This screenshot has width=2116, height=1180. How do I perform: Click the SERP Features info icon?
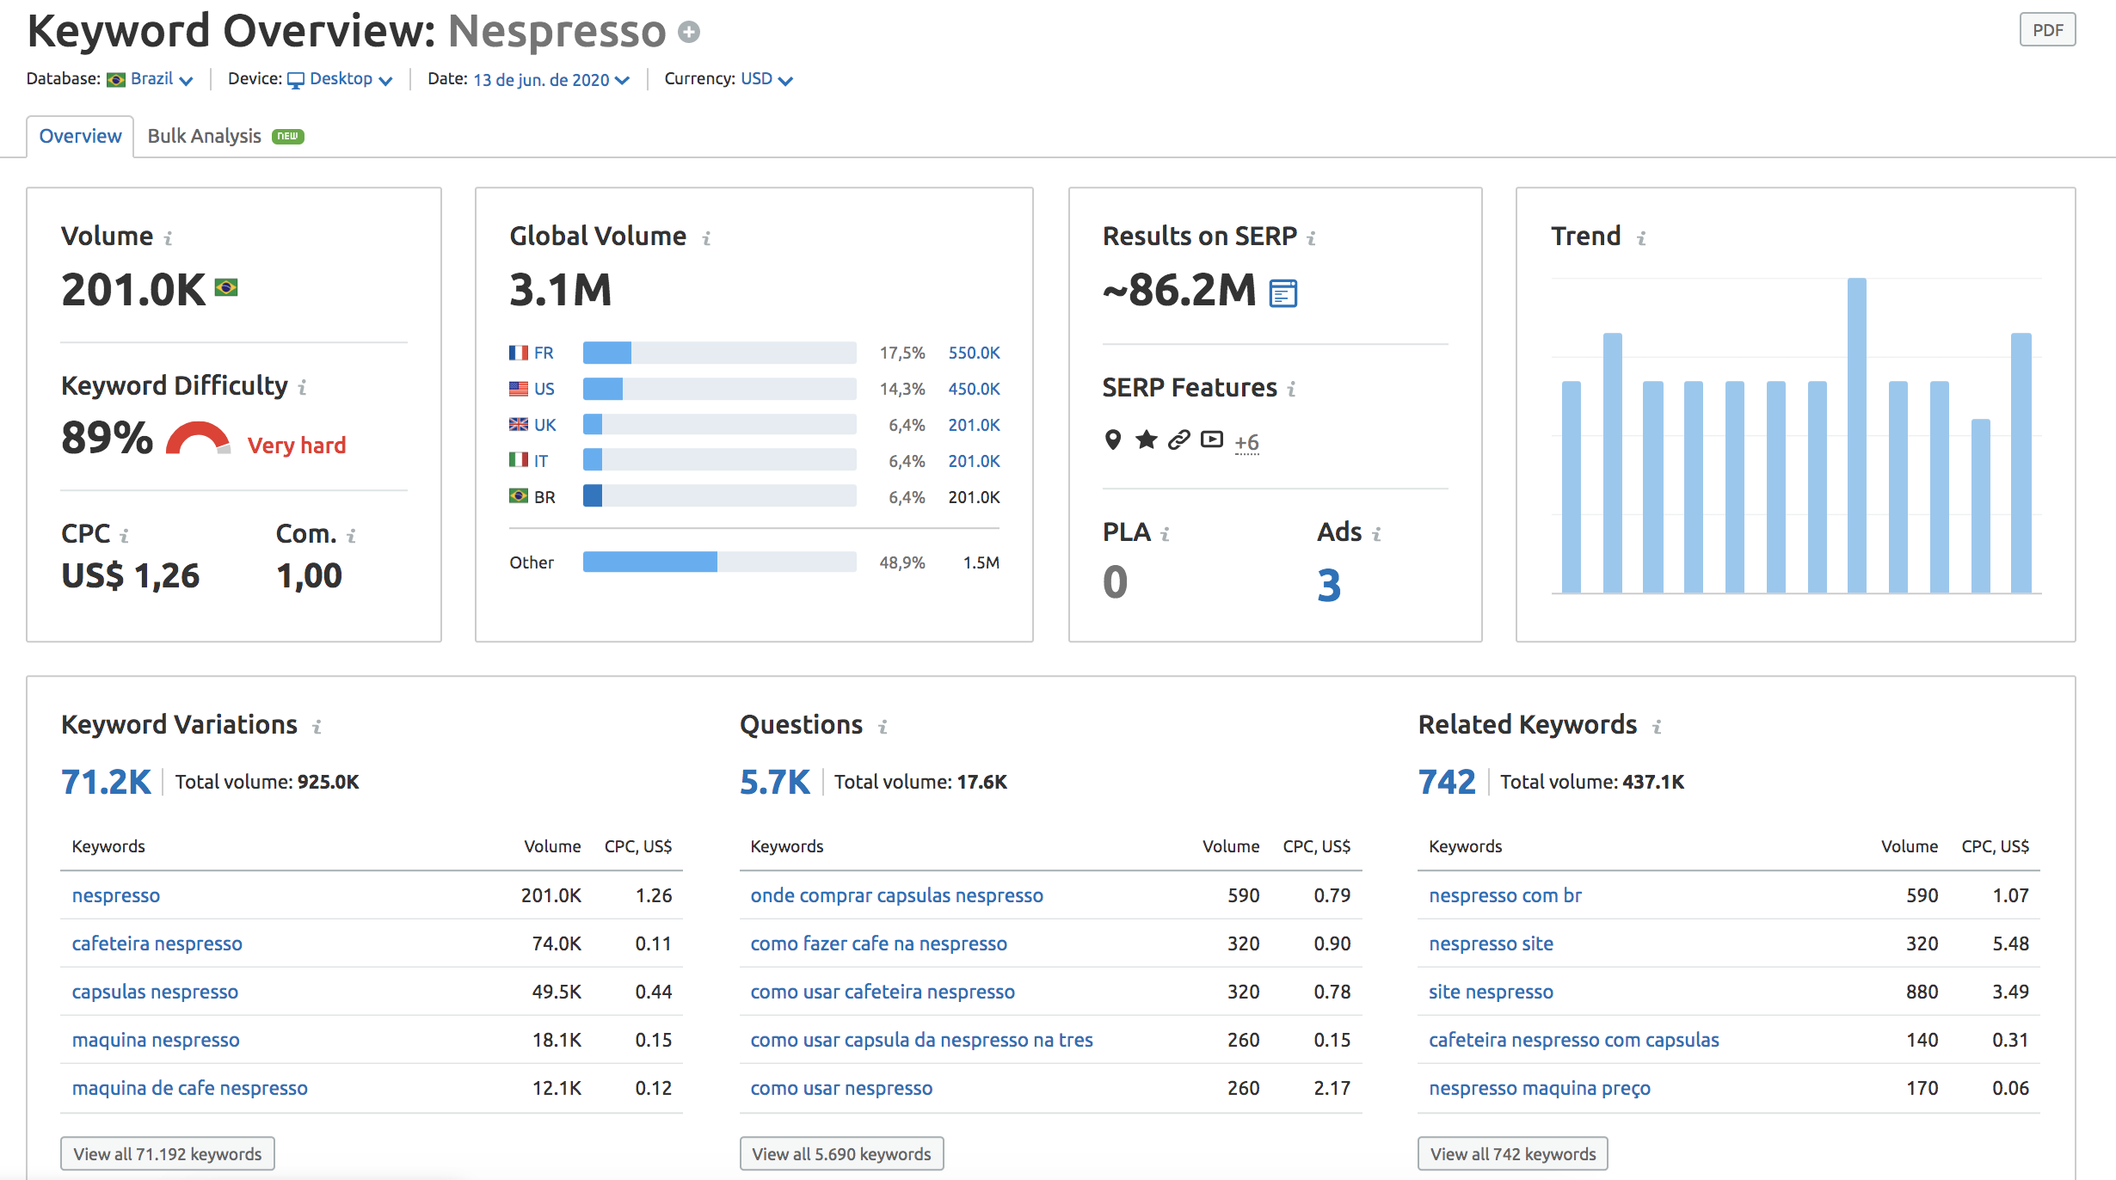click(1291, 390)
